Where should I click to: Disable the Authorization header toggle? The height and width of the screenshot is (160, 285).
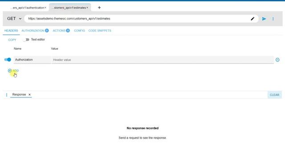coord(8,60)
